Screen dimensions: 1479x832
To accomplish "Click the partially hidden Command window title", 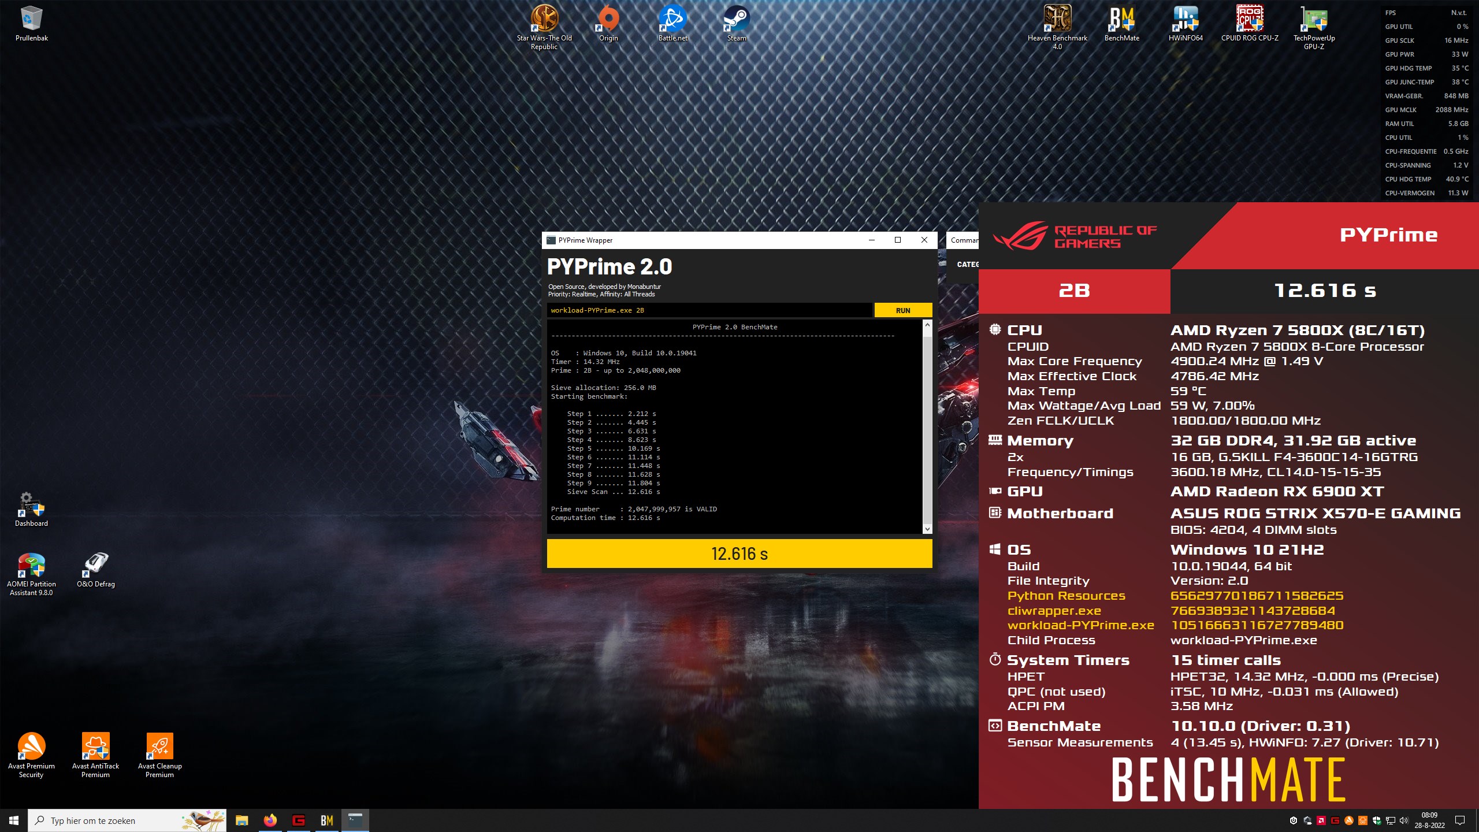I will 964,240.
